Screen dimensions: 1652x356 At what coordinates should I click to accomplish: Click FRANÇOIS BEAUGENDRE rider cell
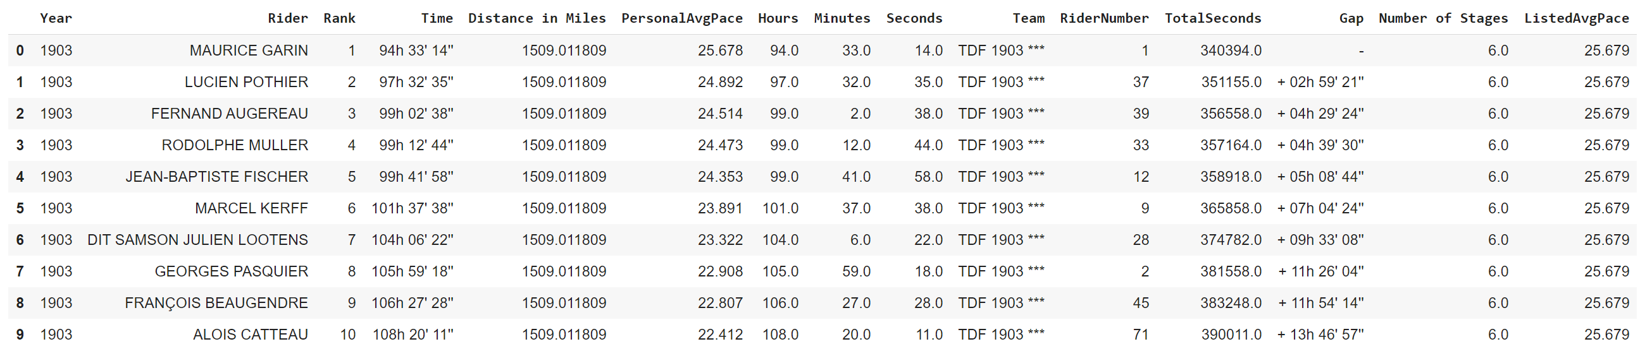pyautogui.click(x=216, y=303)
